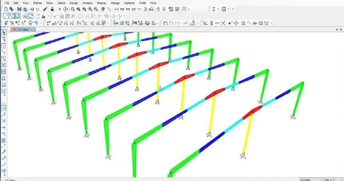Toggle the 3-d view button

click(x=117, y=9)
